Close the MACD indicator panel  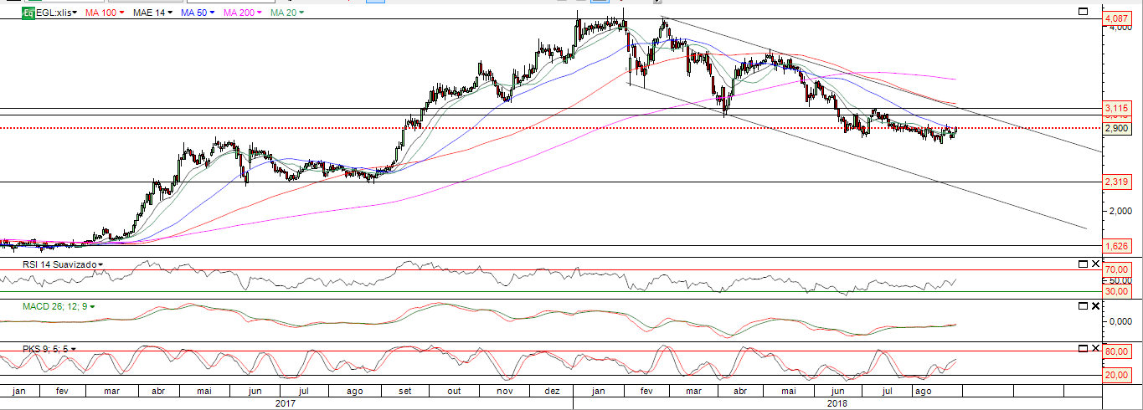pos(1095,306)
